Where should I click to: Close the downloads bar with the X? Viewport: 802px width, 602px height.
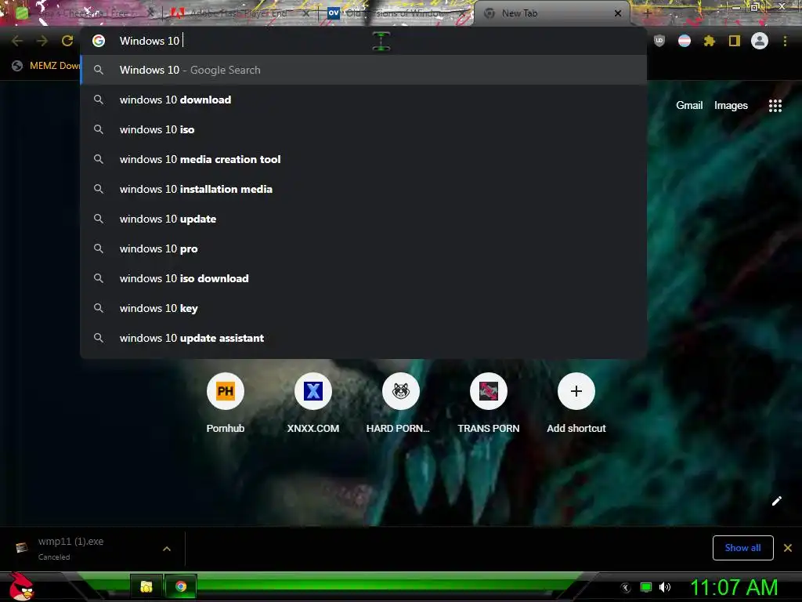(x=788, y=548)
